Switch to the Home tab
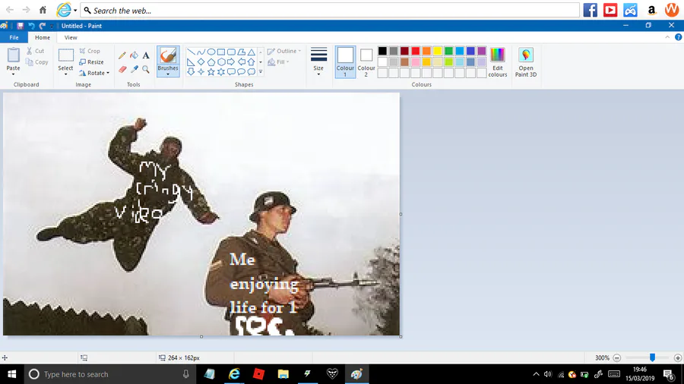The height and width of the screenshot is (384, 684). (43, 37)
